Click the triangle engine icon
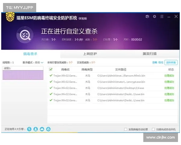The height and width of the screenshot is (145, 181). coord(48,129)
